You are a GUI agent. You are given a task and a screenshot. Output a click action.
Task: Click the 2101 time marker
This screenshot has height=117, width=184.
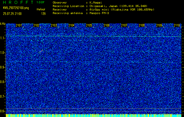coord(19,25)
